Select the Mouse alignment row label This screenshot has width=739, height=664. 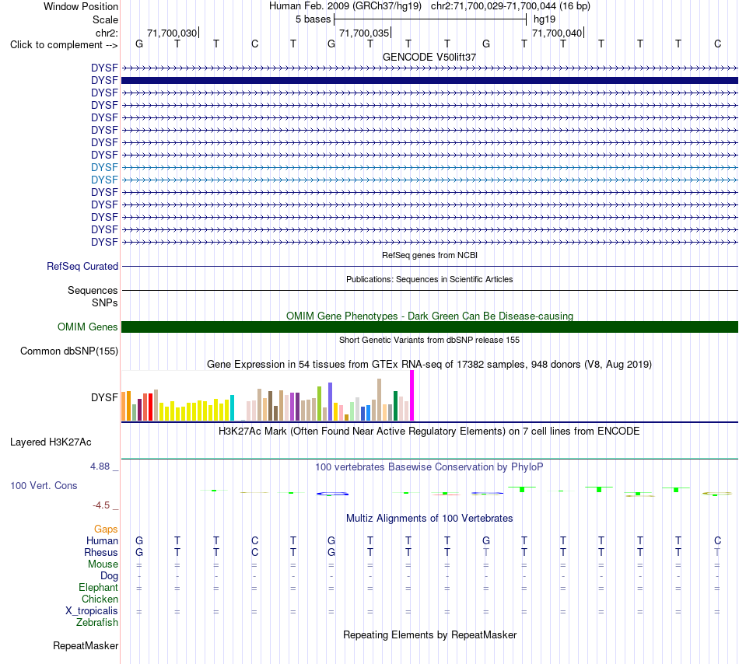pyautogui.click(x=103, y=564)
